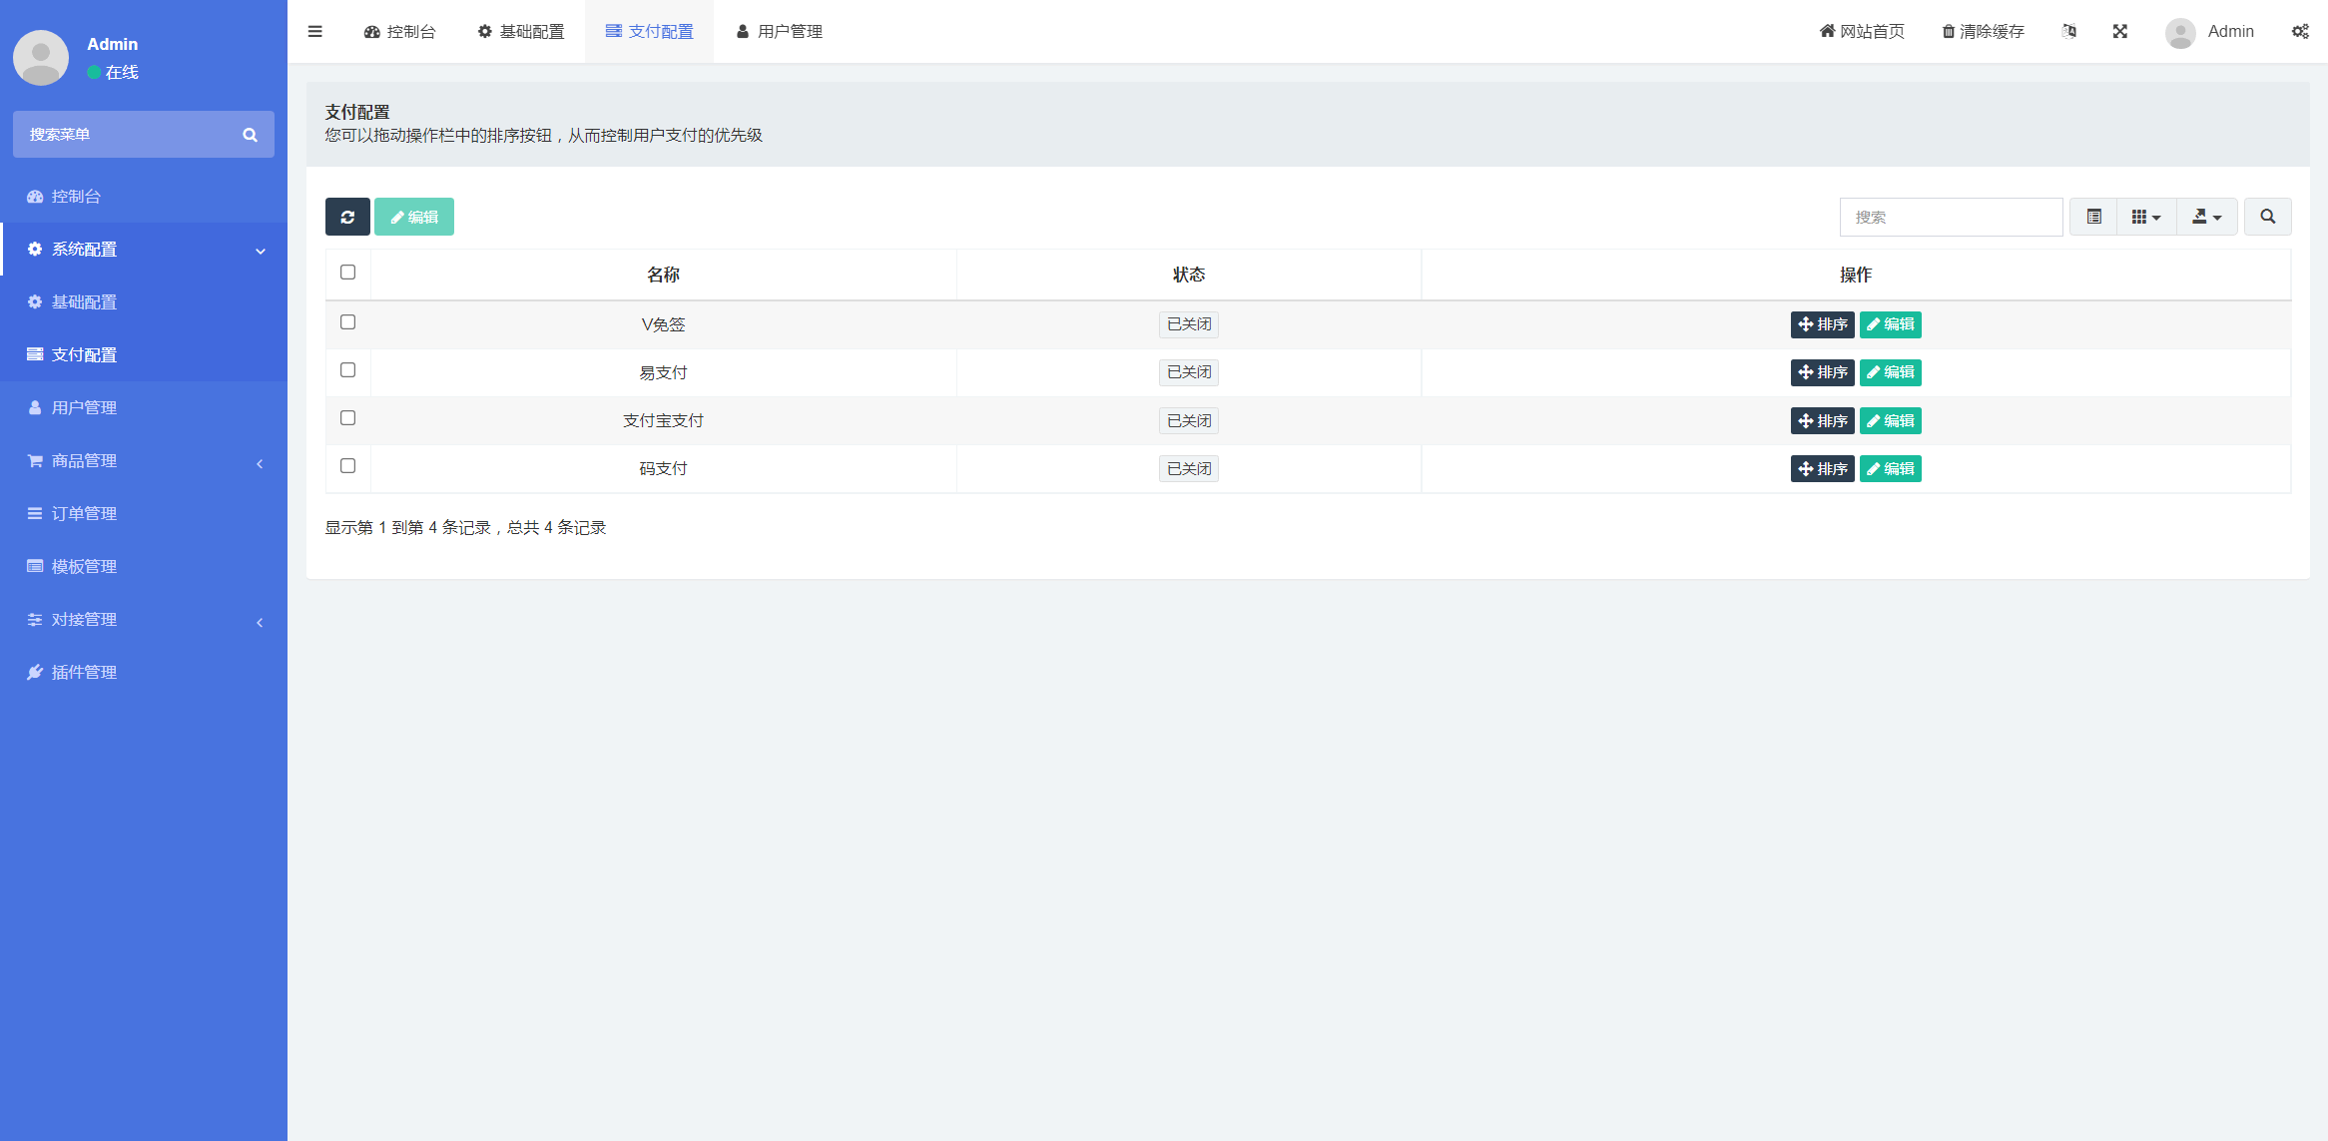Click the sidebar menu search magnifier icon

(250, 135)
